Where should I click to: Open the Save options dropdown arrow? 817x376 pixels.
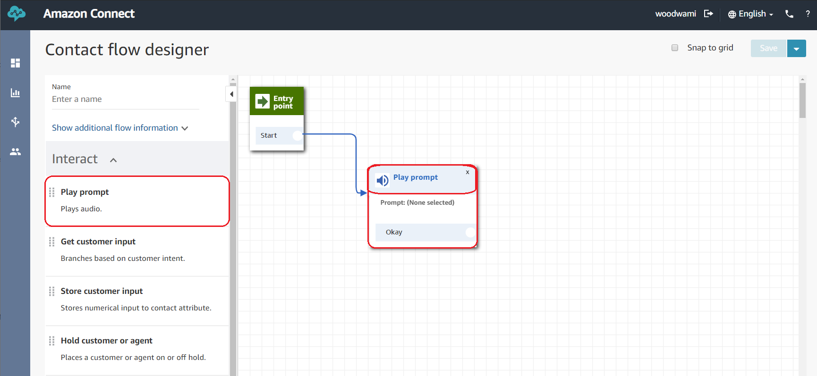[797, 49]
